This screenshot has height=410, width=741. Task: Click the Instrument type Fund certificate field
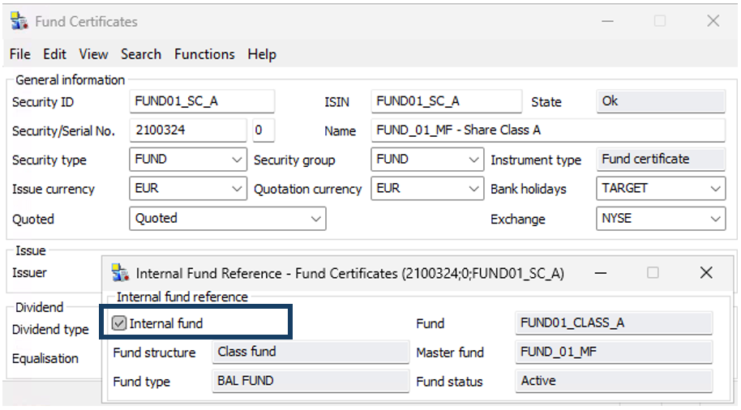point(661,160)
